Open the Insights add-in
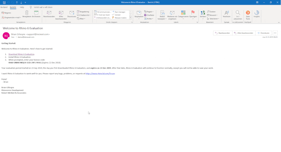The width and height of the screenshot is (281, 152). (x=257, y=14)
